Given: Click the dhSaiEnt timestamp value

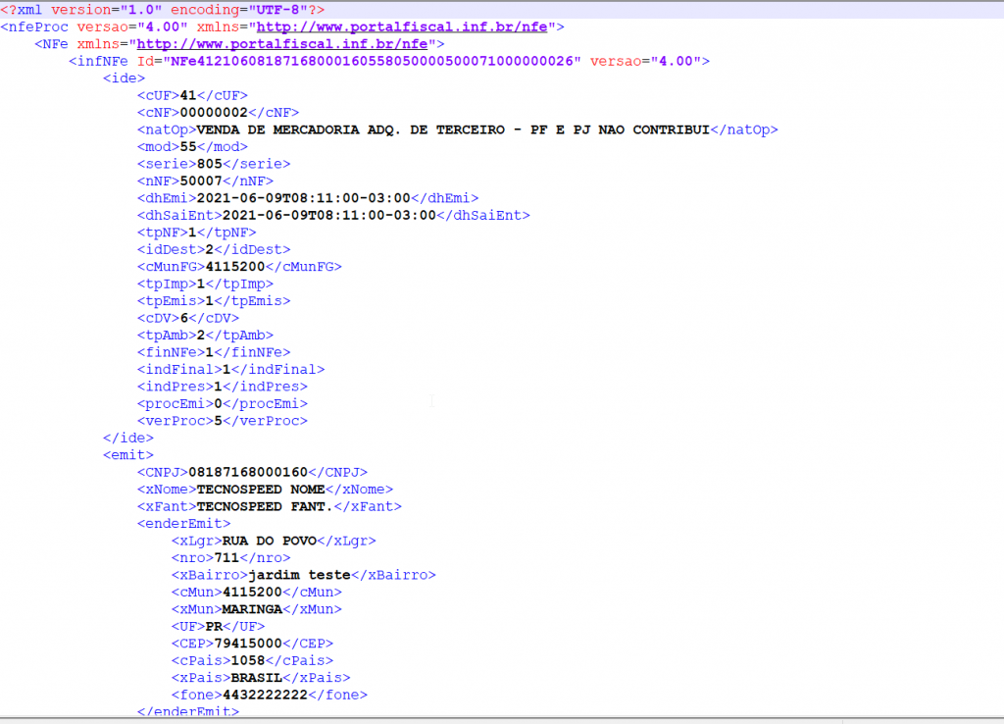Looking at the screenshot, I should pyautogui.click(x=329, y=216).
